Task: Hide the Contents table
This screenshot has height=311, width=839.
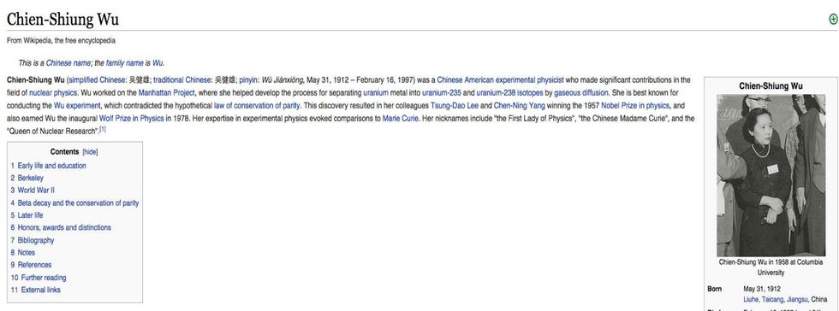Action: coord(90,152)
